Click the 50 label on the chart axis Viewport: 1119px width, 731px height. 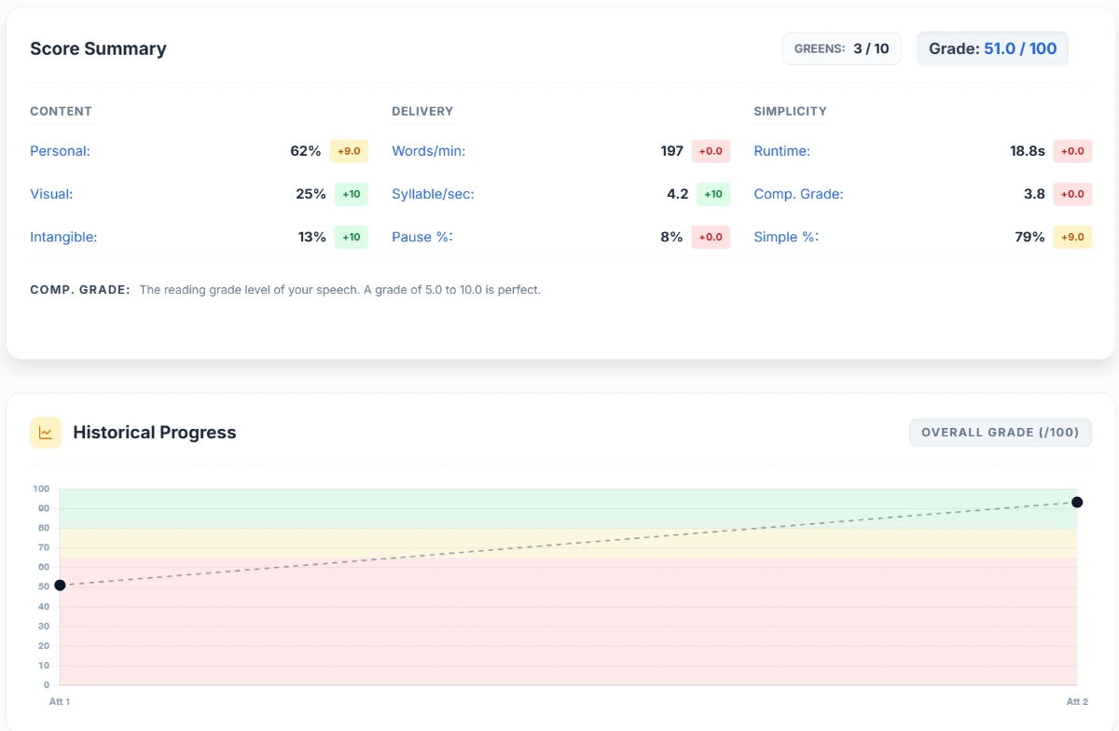pos(44,586)
